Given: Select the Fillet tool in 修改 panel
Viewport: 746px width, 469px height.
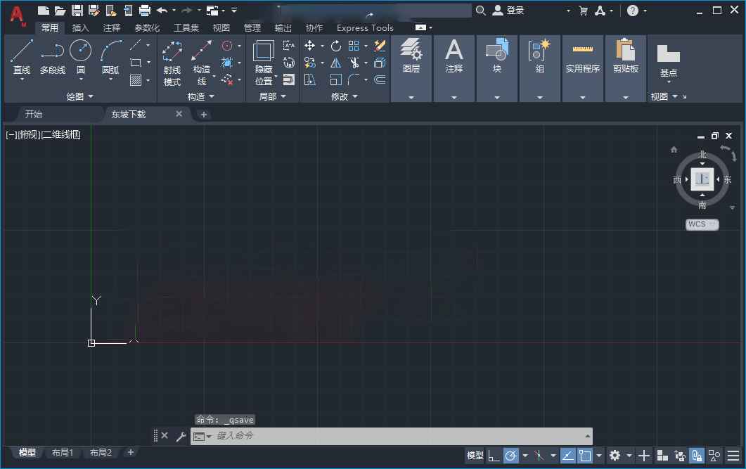Looking at the screenshot, I should pos(354,79).
